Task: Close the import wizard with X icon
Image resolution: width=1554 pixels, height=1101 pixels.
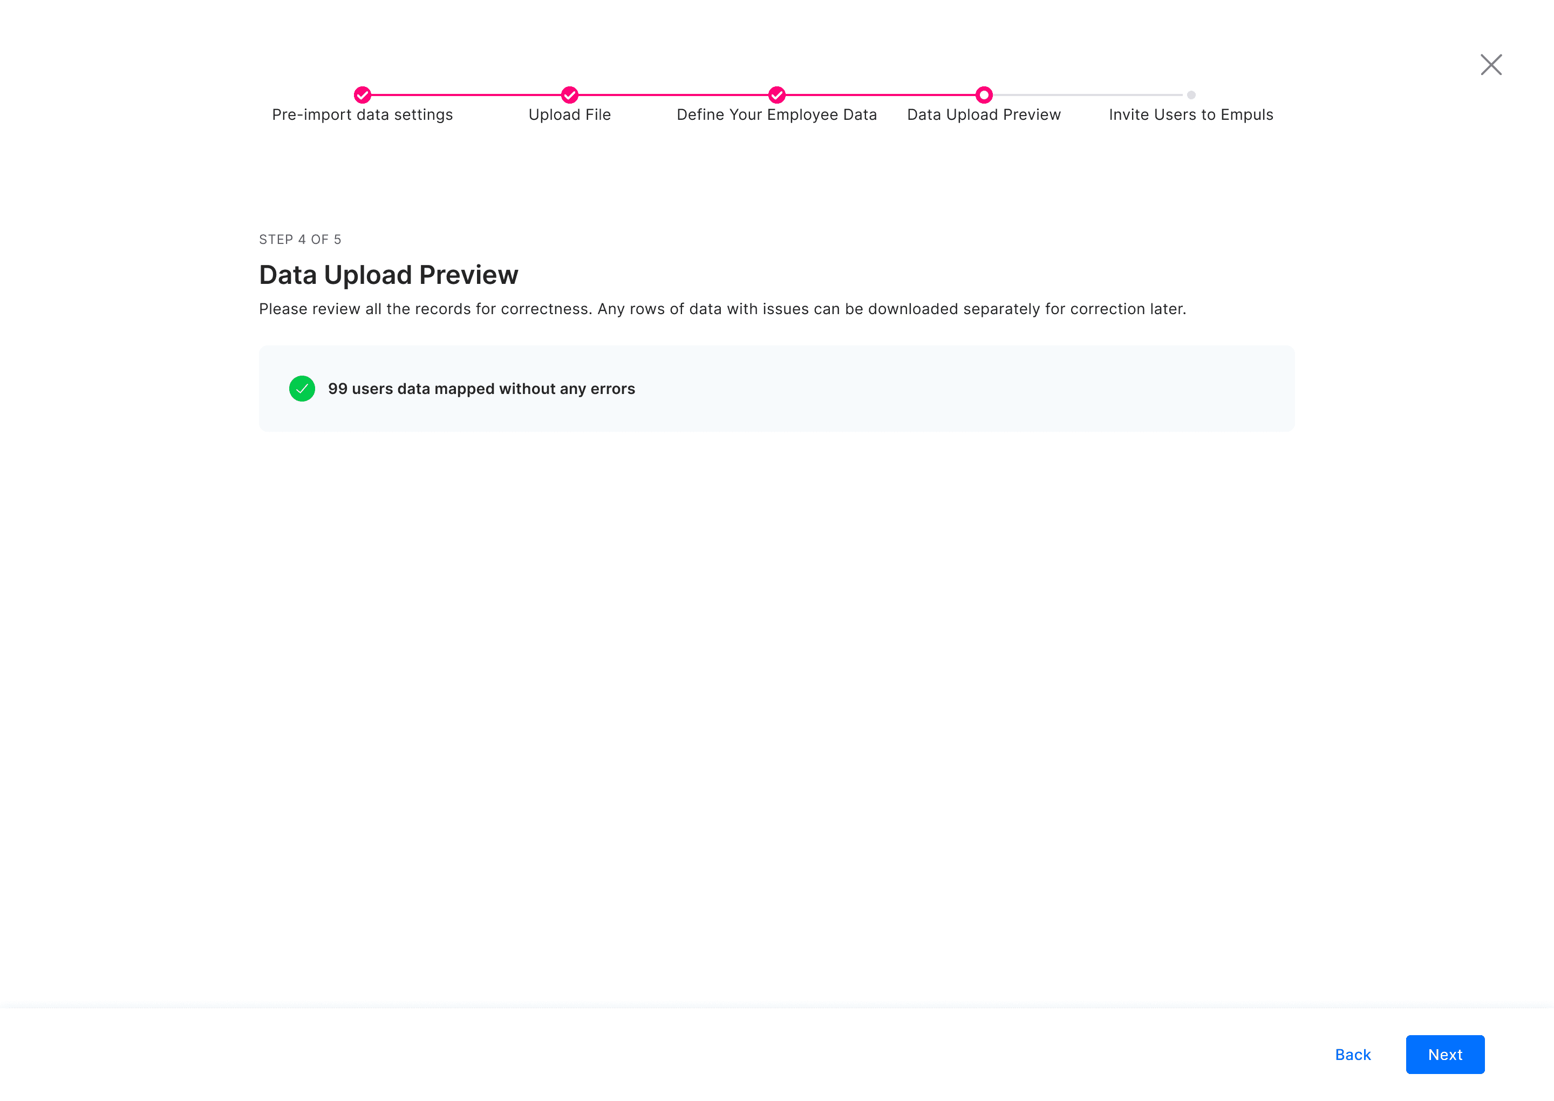Action: click(x=1491, y=64)
